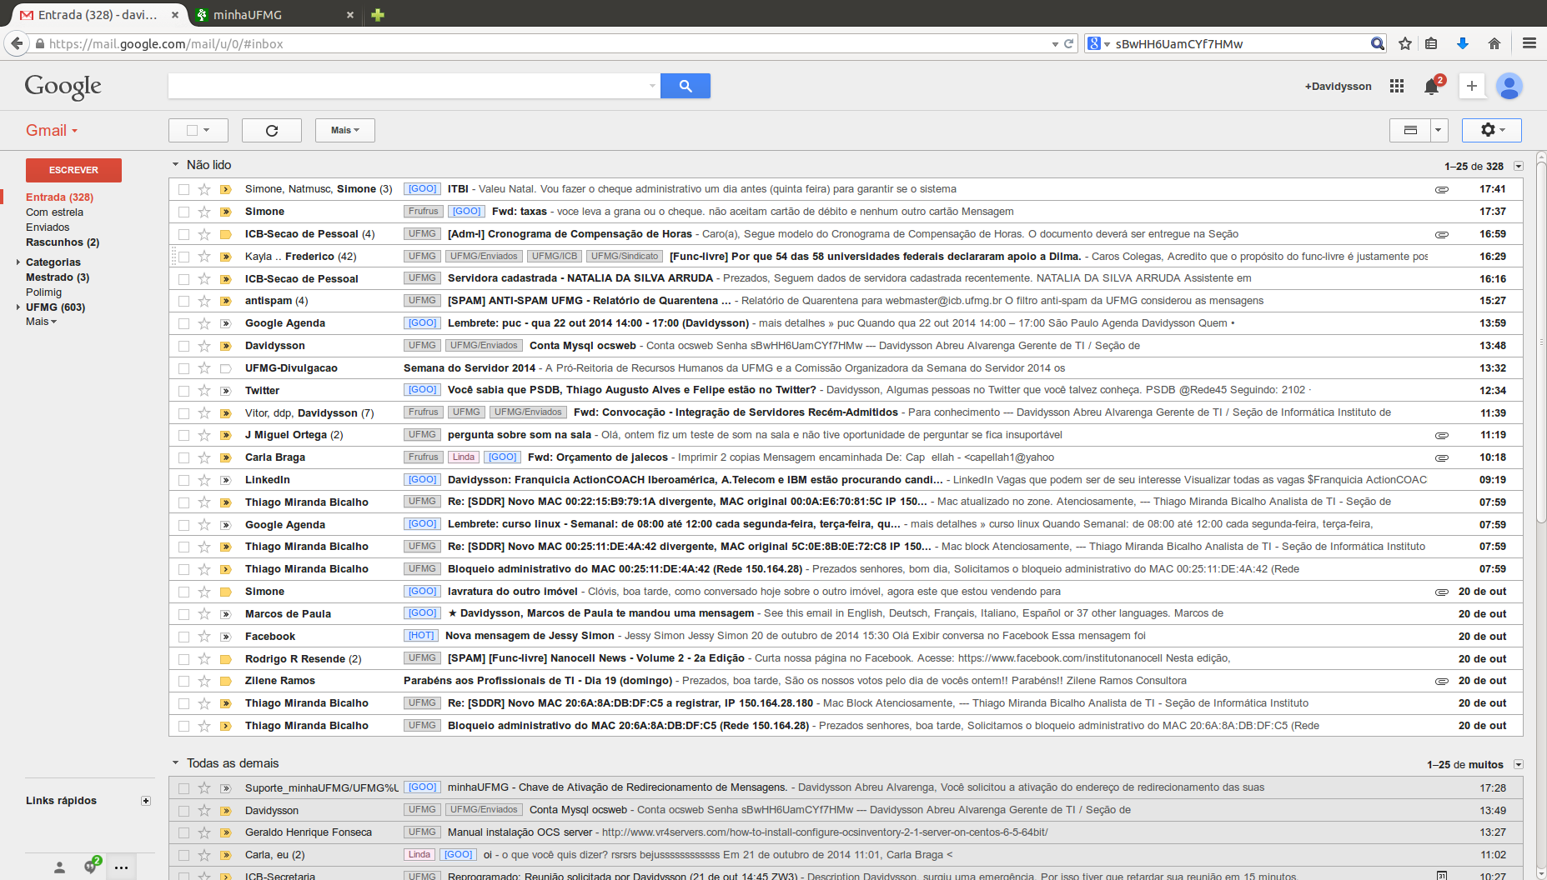Go back with the browser back arrow
Image resolution: width=1547 pixels, height=880 pixels.
tap(17, 43)
